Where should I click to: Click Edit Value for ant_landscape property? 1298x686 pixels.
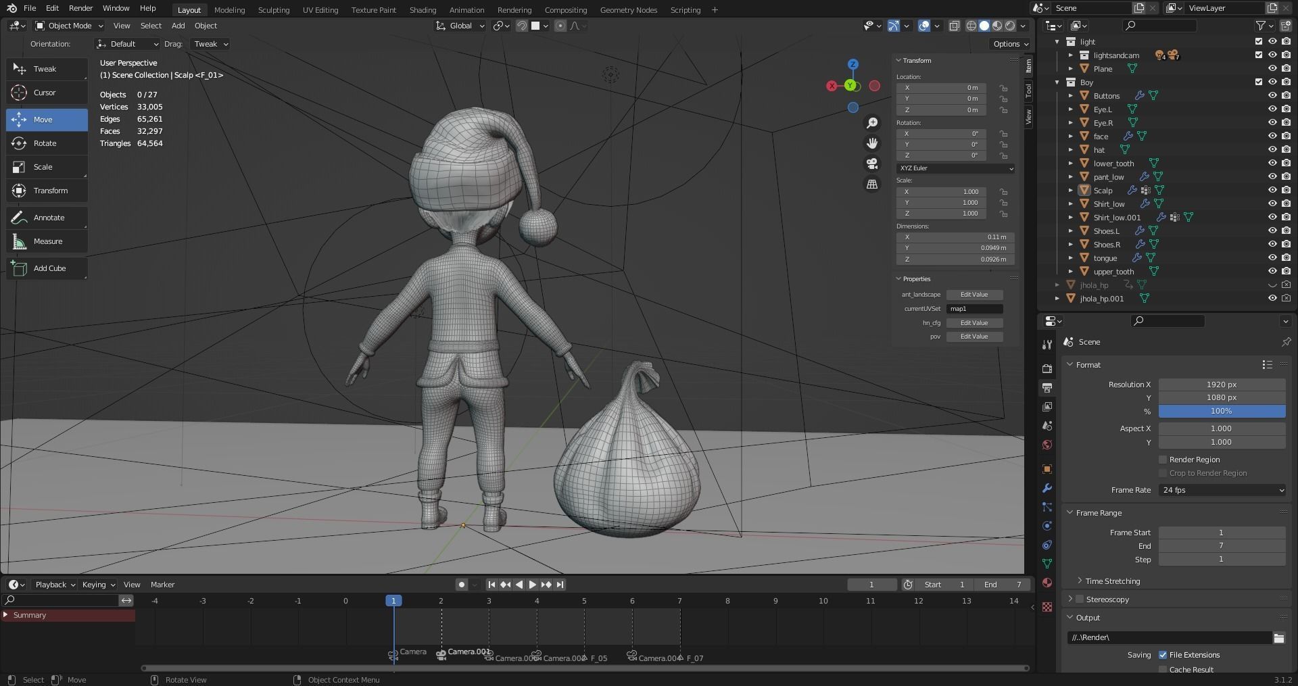[974, 295]
